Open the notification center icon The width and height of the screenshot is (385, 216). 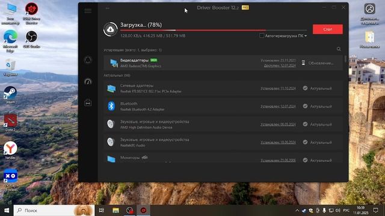(375, 211)
